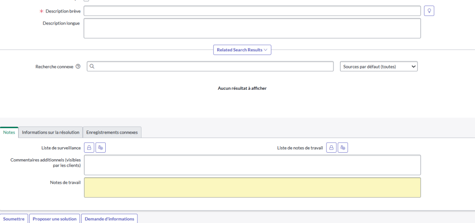Add me to Liste de notes de travail

point(343,148)
